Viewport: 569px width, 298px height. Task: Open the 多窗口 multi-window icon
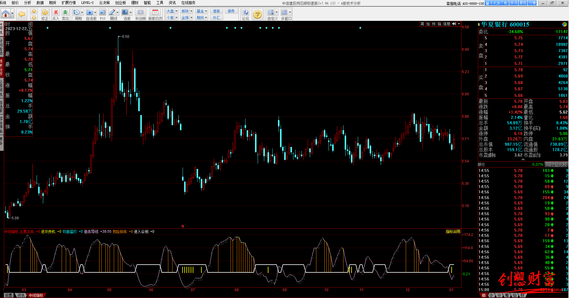(x=284, y=12)
